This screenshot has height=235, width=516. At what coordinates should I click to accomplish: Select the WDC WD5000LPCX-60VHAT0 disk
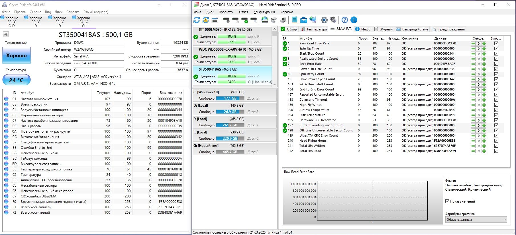232,56
